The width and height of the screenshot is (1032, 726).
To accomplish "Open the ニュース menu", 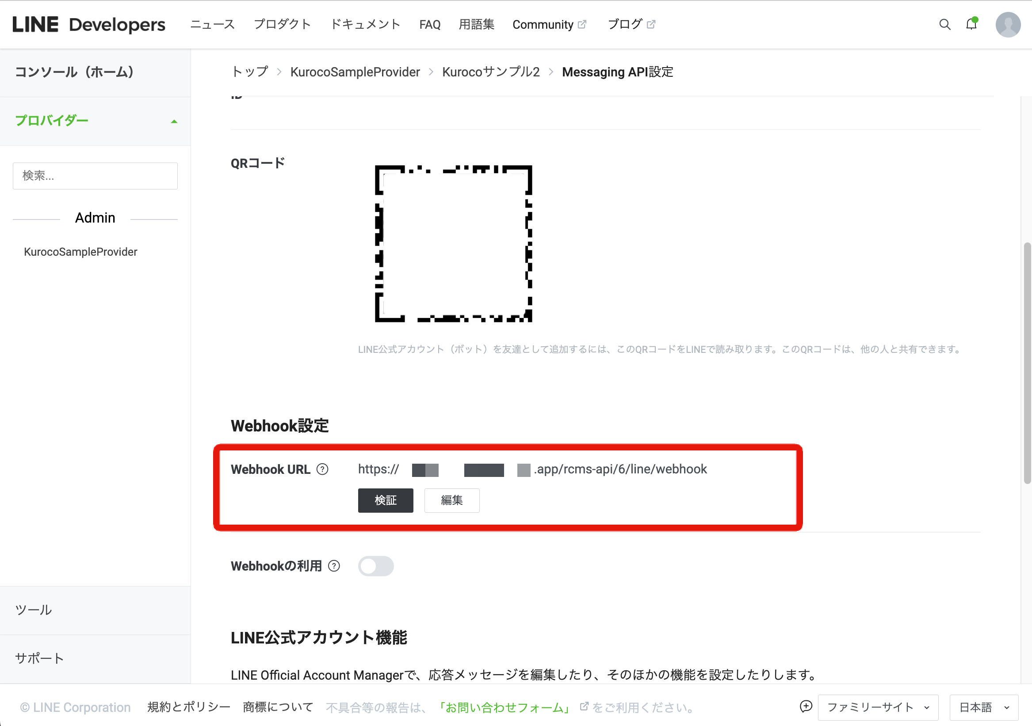I will pos(212,24).
